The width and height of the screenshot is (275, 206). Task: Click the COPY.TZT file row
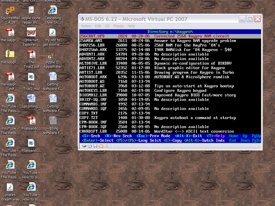(170, 118)
